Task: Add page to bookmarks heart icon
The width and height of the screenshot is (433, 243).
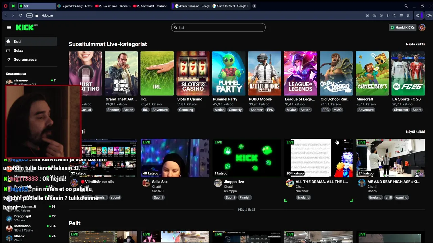Action: (x=394, y=15)
